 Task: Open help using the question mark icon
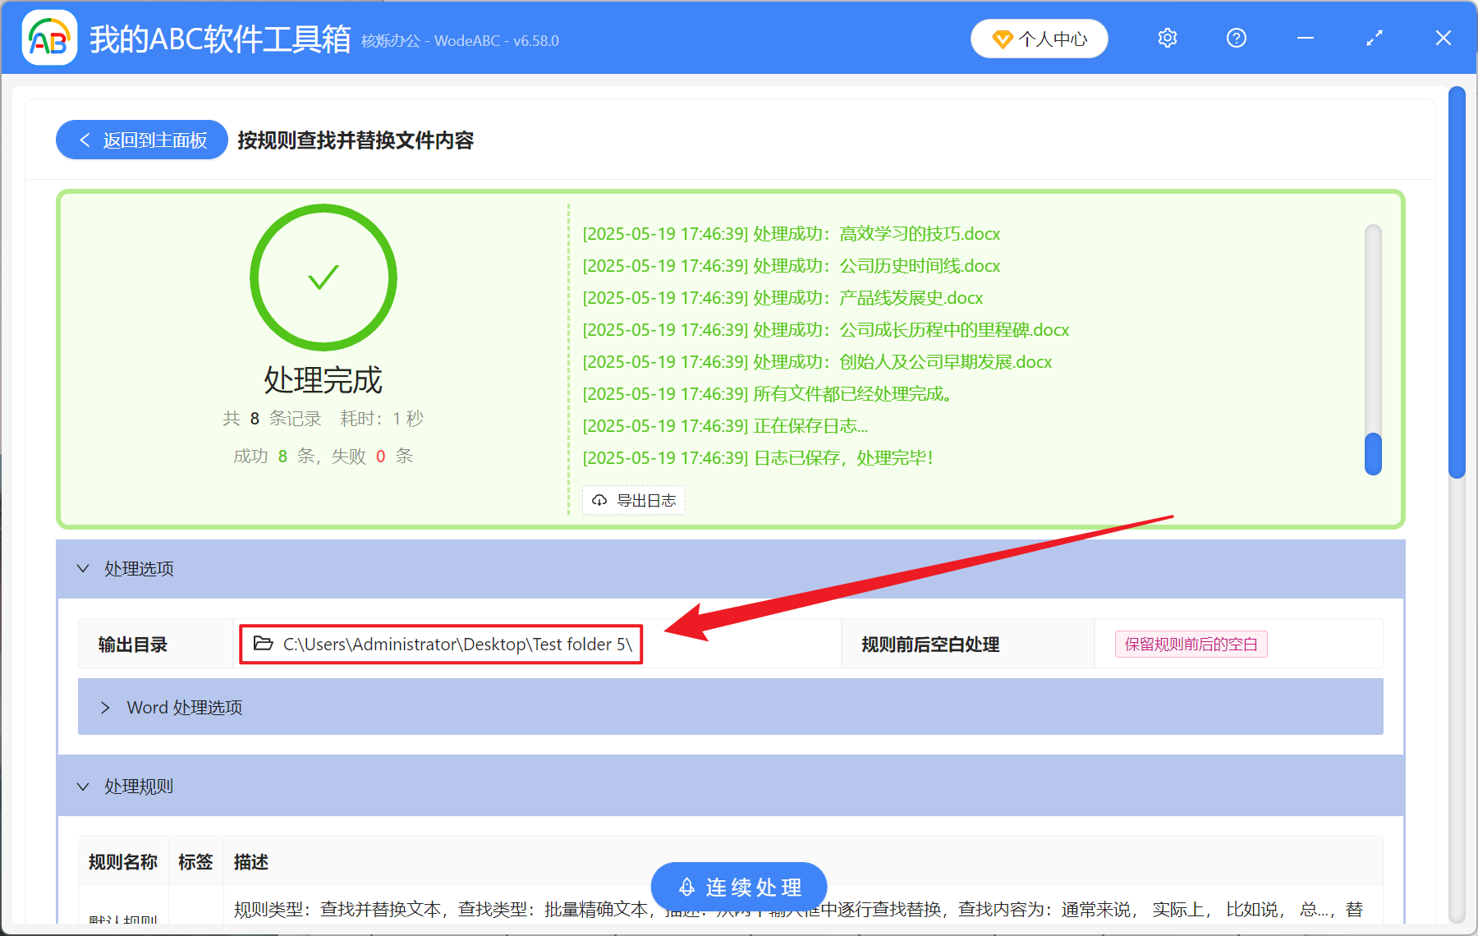click(1236, 38)
